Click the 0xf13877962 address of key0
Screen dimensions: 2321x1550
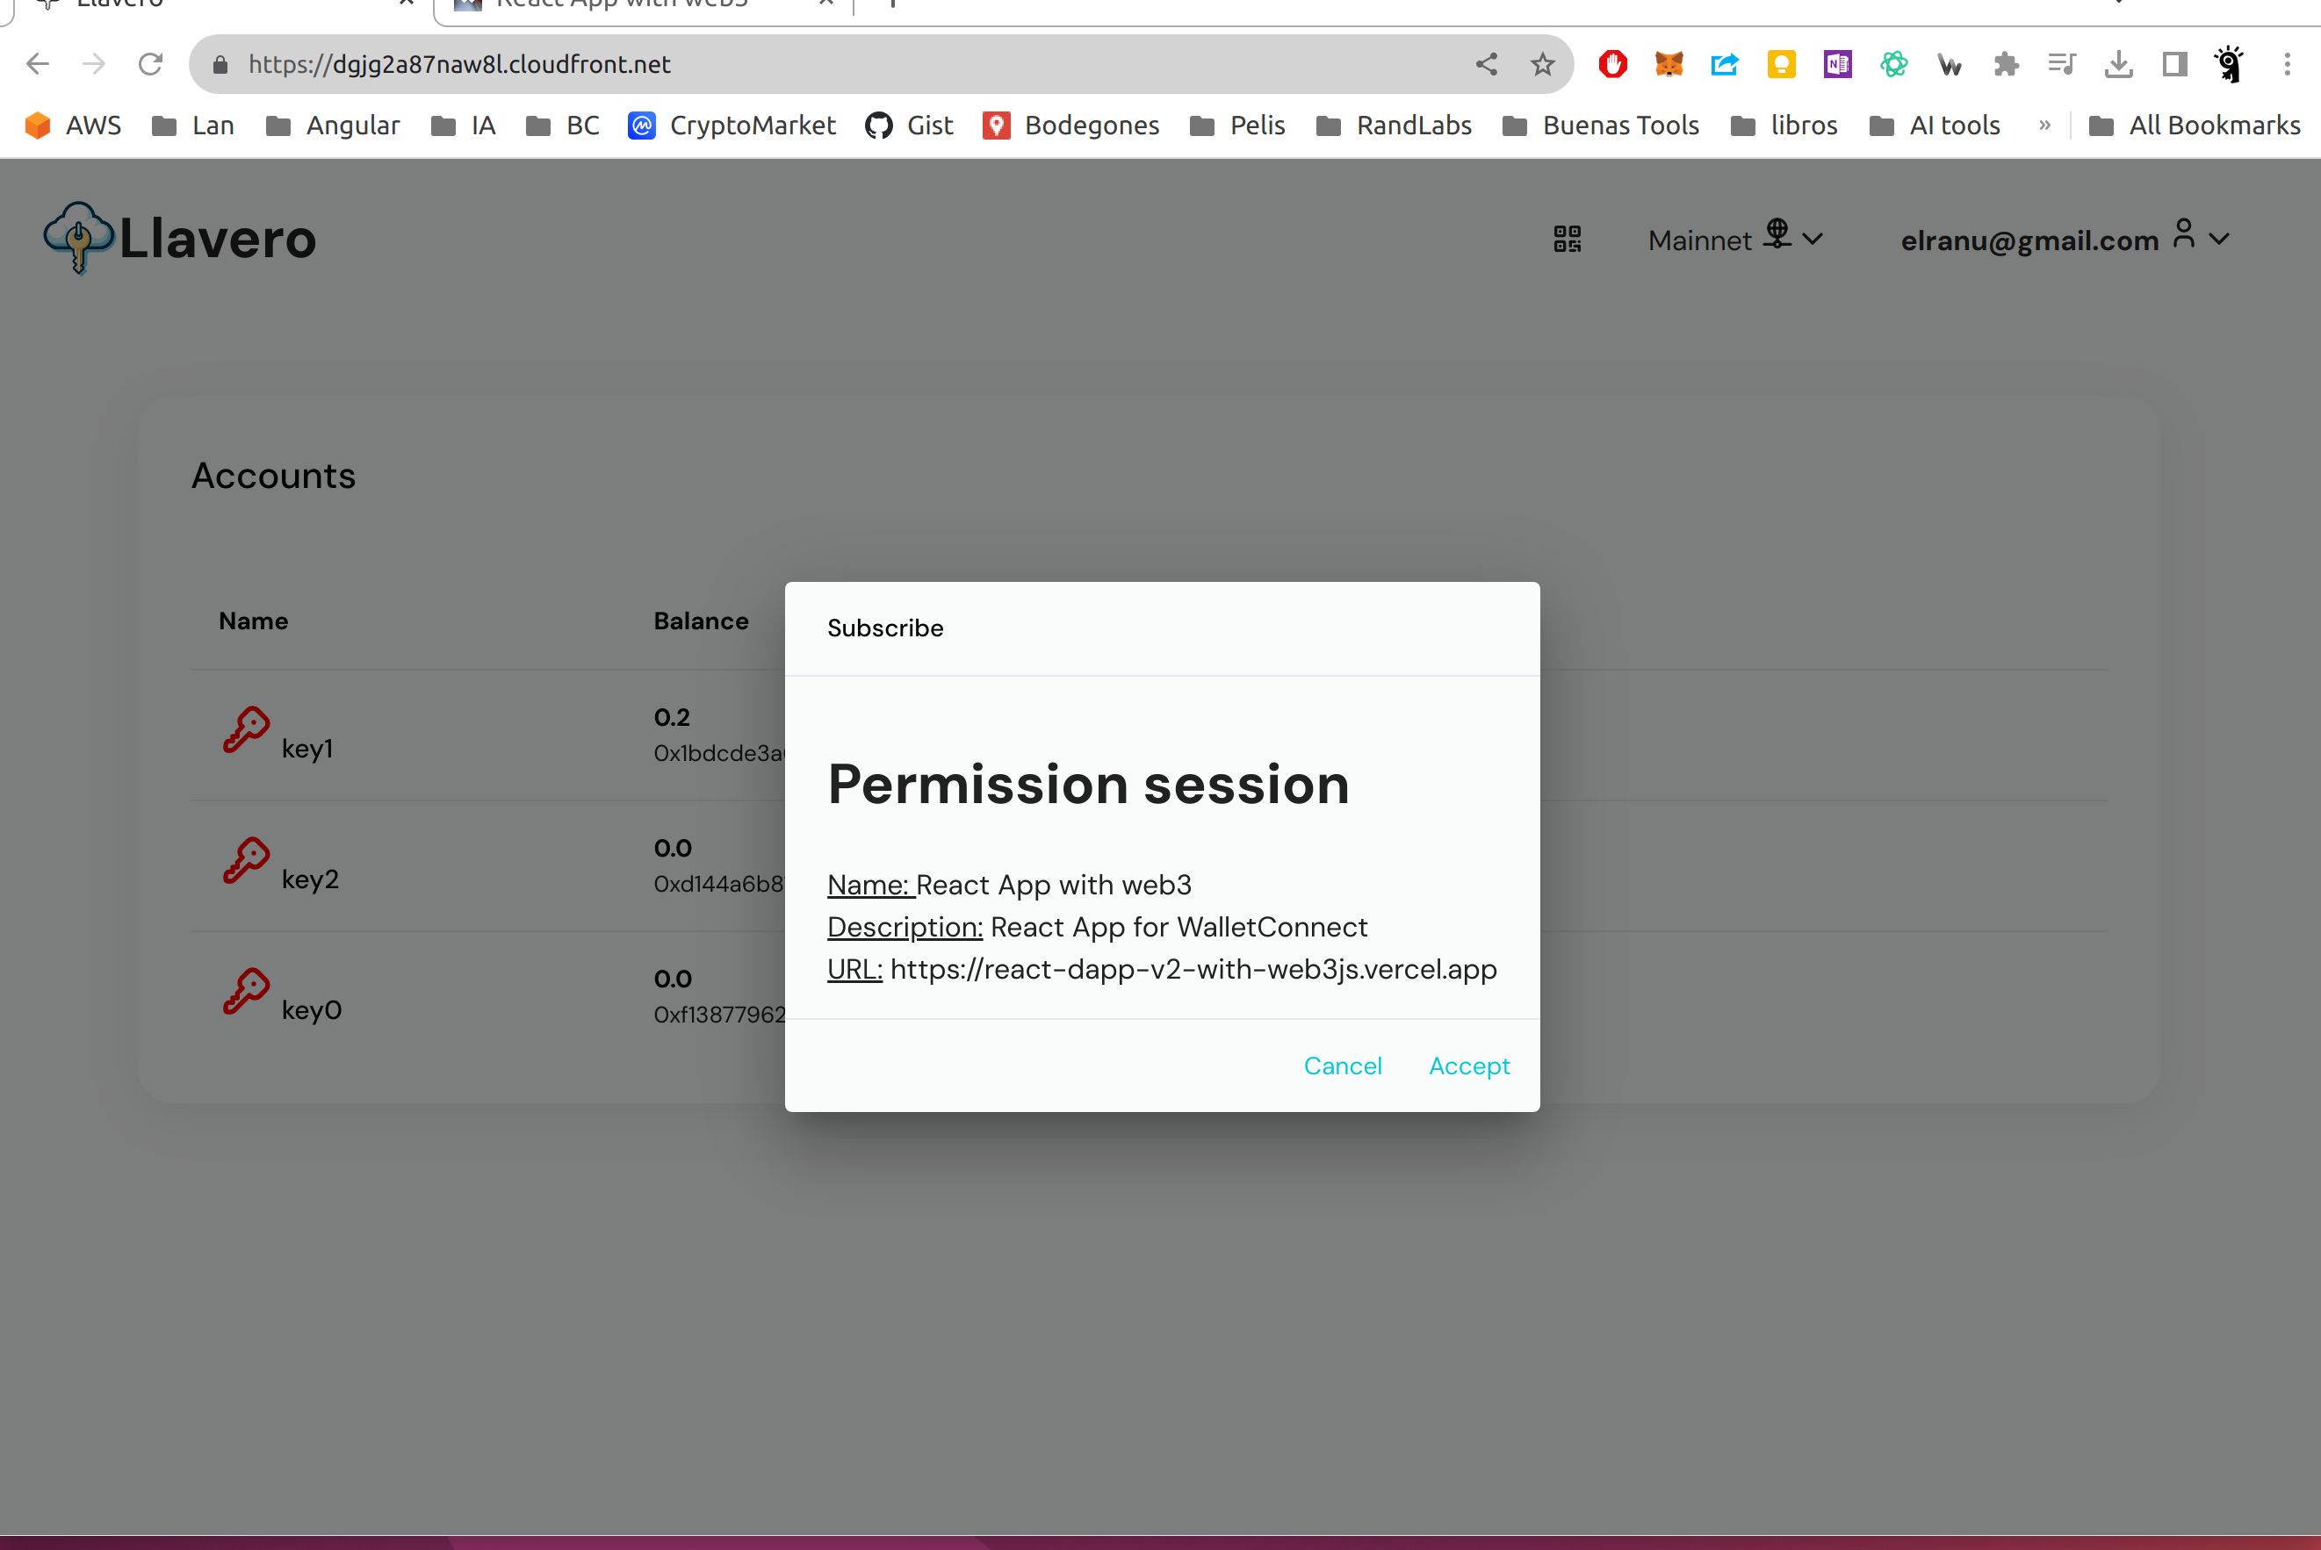pyautogui.click(x=719, y=1015)
